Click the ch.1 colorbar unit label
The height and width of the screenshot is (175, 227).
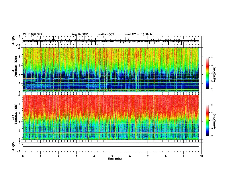[215, 74]
